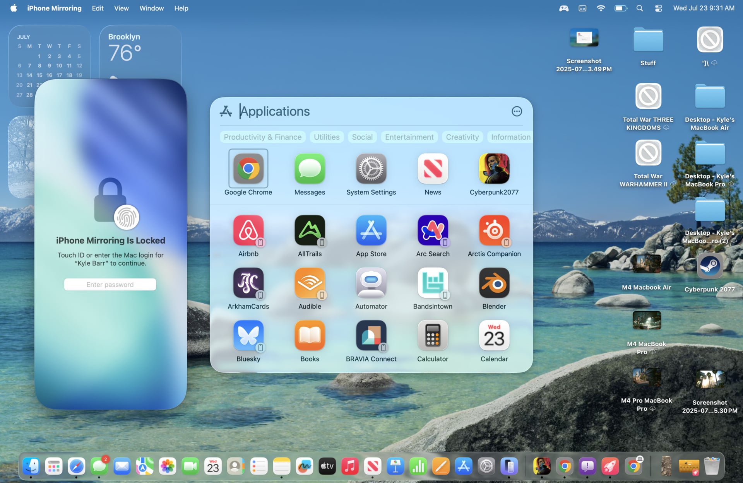Select the Creativity category filter
The image size is (743, 483).
462,137
